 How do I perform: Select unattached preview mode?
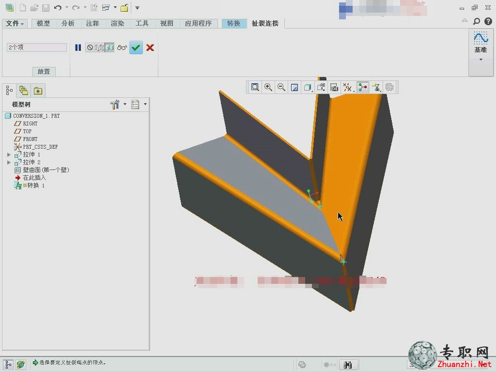pos(100,47)
